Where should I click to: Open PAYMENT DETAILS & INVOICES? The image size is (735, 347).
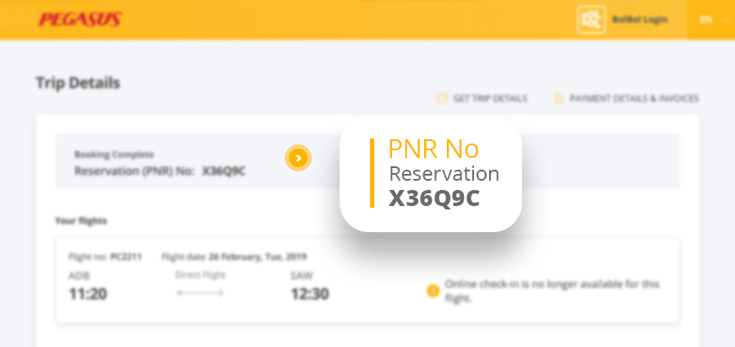pos(634,98)
